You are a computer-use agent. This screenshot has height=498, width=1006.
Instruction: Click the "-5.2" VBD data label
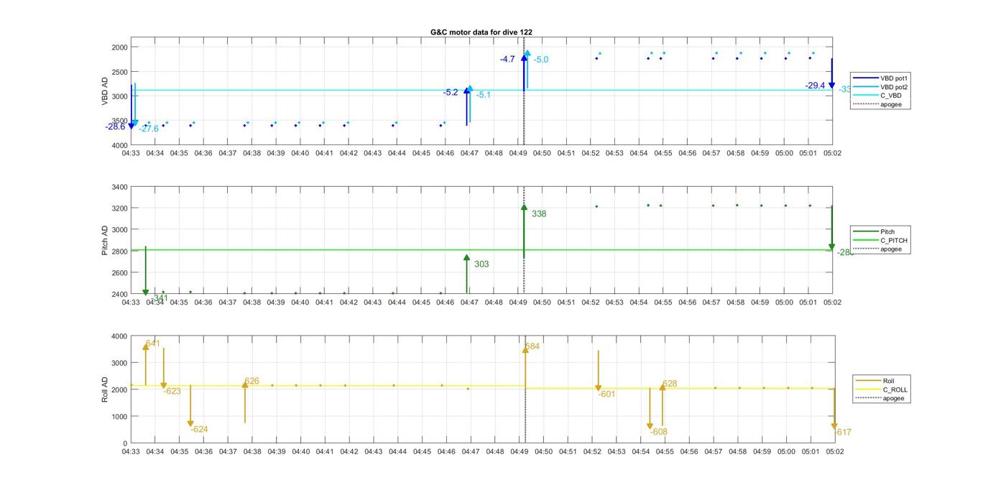click(x=451, y=93)
